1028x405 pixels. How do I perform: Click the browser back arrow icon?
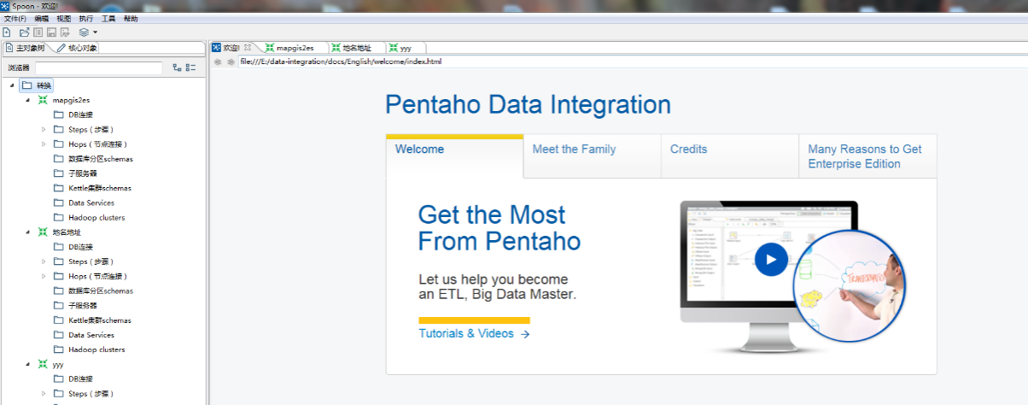(x=218, y=62)
